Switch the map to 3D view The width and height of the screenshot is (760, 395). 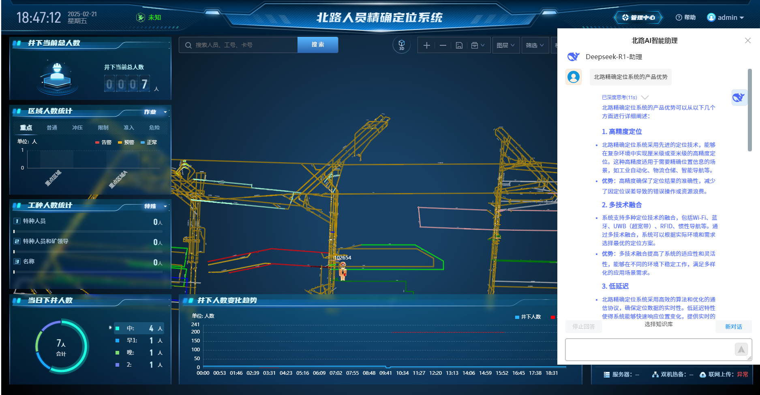coord(401,45)
